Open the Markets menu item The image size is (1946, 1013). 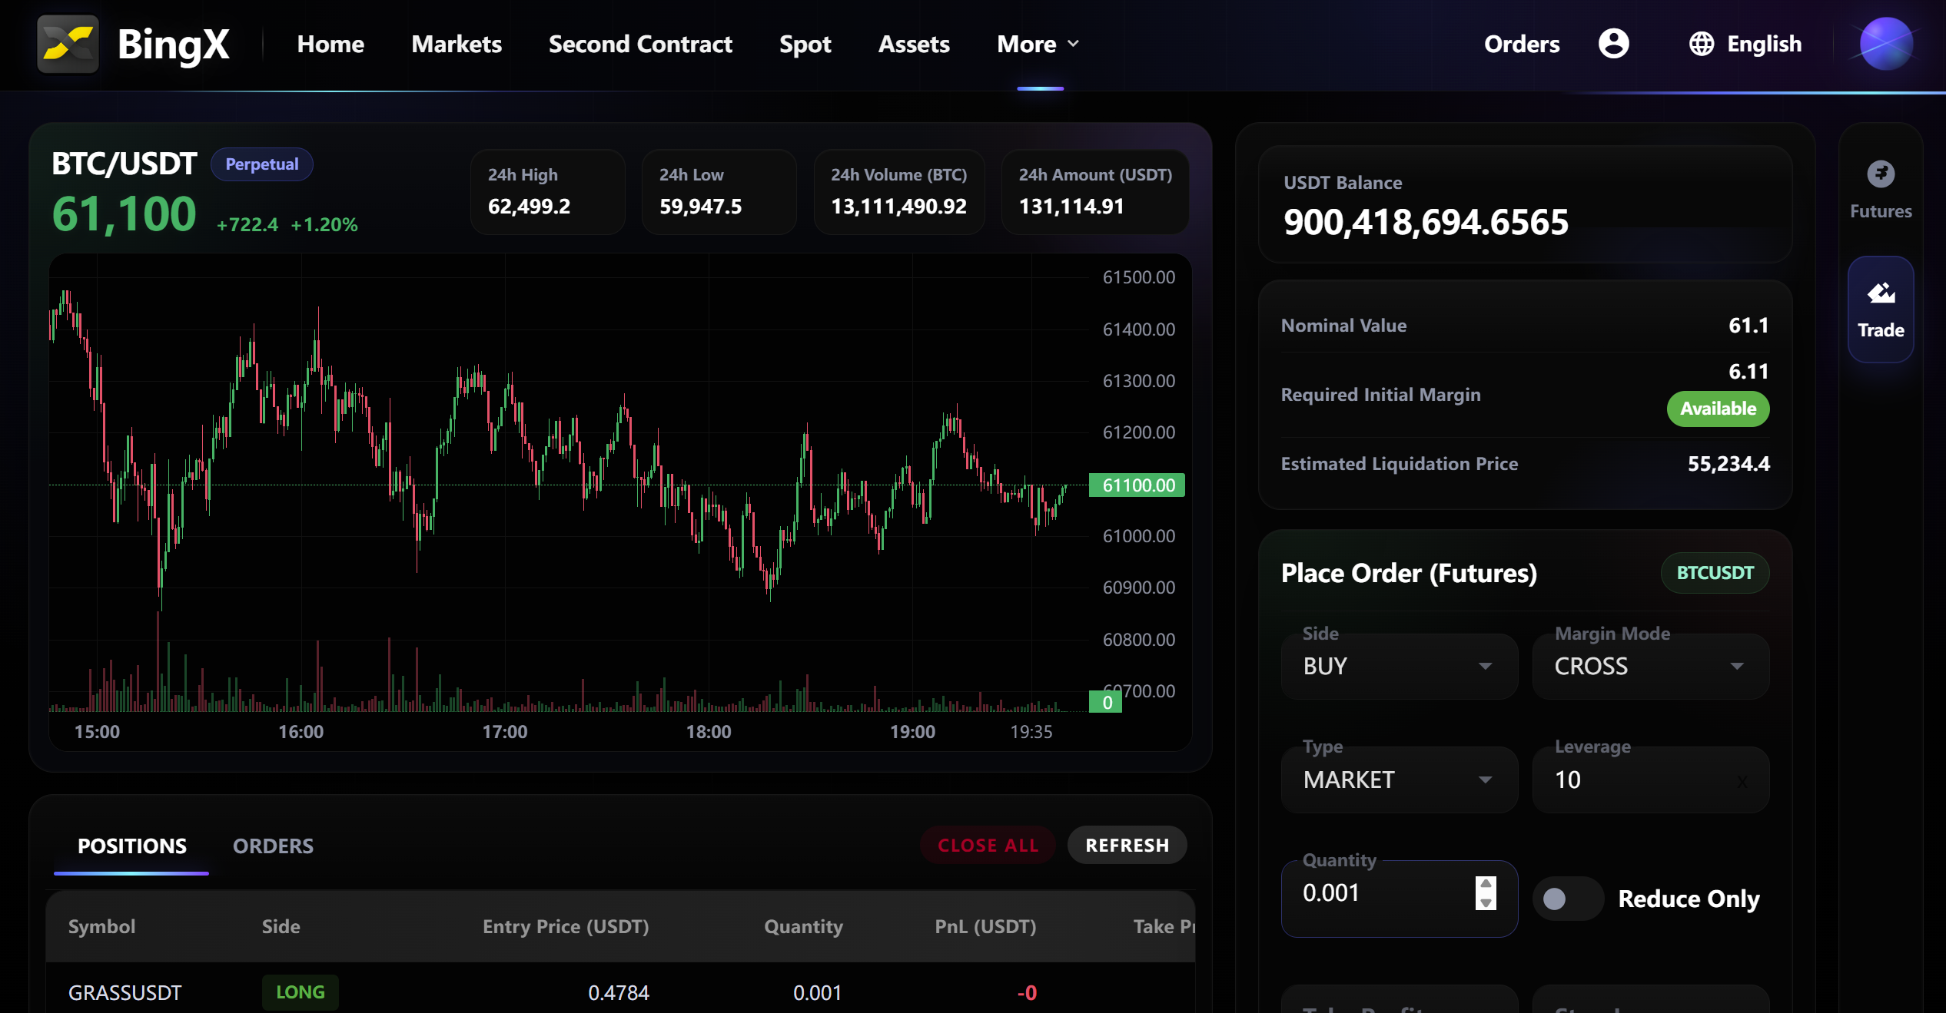pos(457,44)
